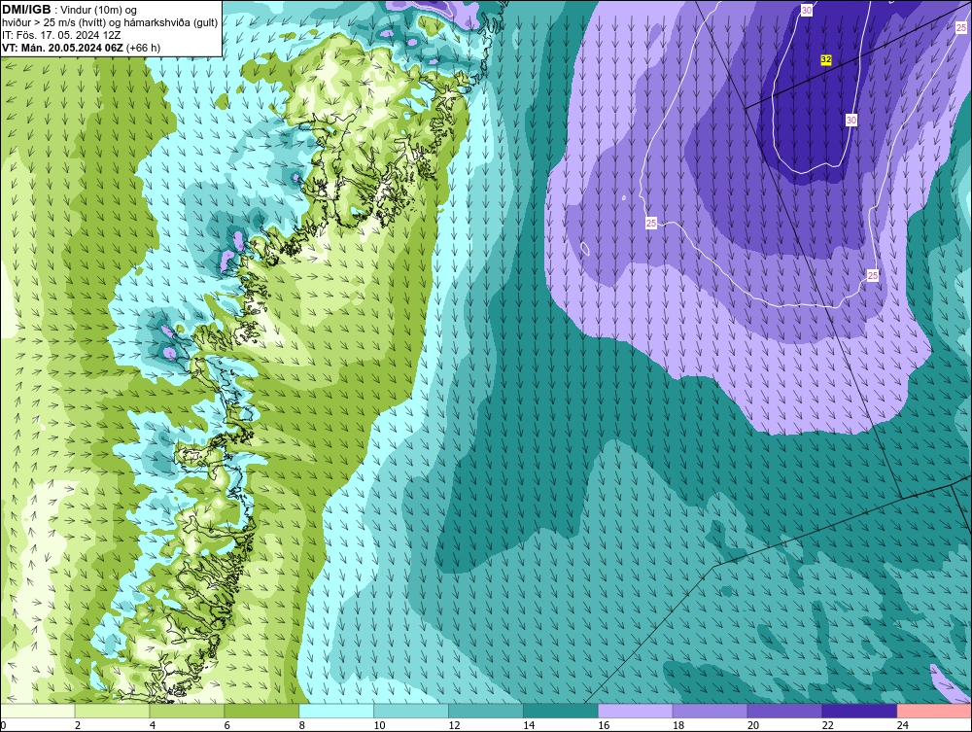This screenshot has width=972, height=732.
Task: Click the legend scale number 12
Action: (x=454, y=725)
